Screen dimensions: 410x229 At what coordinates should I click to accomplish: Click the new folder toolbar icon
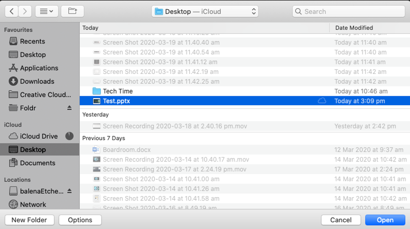click(x=73, y=11)
